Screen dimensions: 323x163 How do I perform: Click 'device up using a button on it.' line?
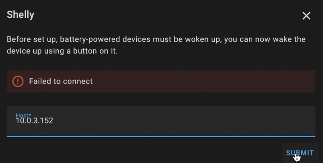[x=62, y=51]
